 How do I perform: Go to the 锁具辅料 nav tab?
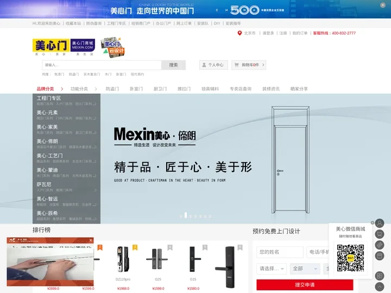pyautogui.click(x=210, y=89)
